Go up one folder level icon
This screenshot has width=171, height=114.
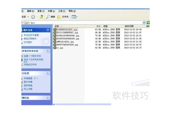(41, 17)
